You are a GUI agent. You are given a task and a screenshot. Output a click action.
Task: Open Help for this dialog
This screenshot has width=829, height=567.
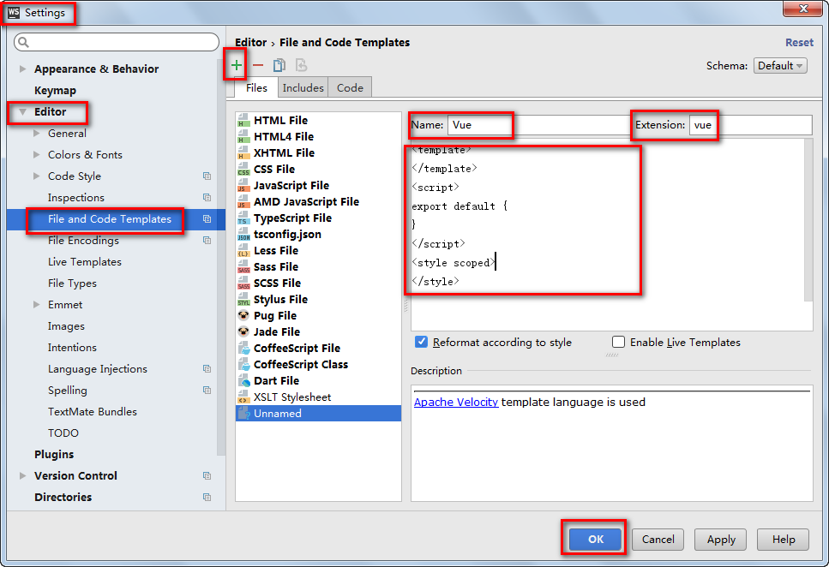783,539
